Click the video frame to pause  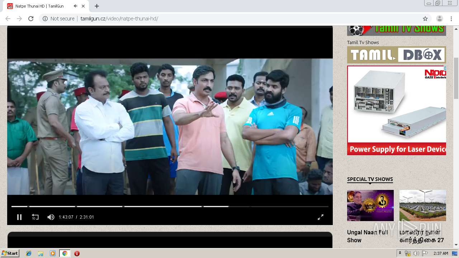tap(170, 126)
